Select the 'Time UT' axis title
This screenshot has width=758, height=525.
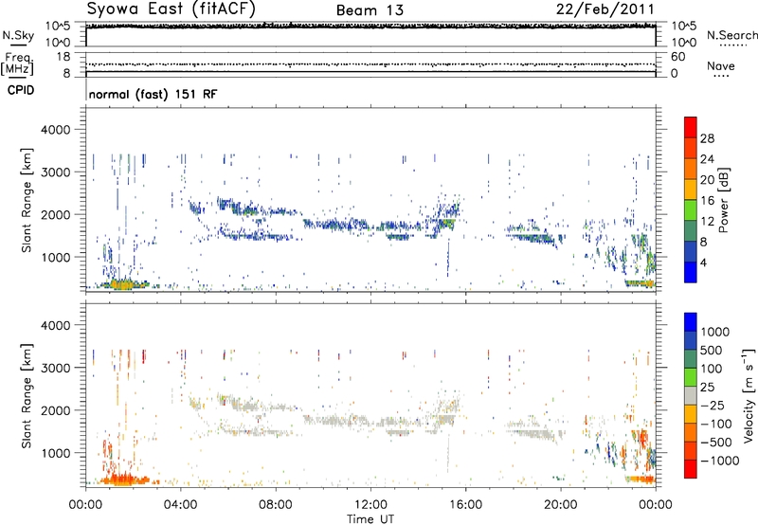(370, 519)
